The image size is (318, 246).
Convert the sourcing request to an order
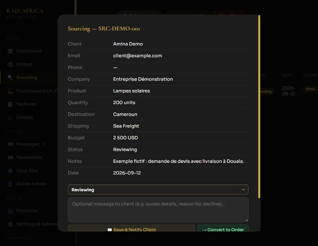pos(223,229)
